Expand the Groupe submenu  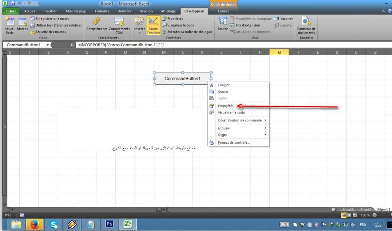point(238,128)
